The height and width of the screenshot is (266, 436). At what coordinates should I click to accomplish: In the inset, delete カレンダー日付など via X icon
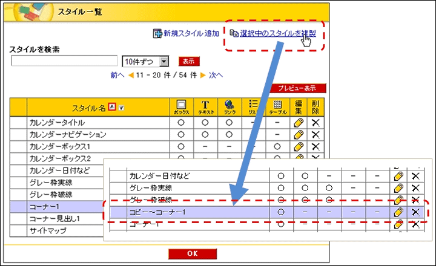click(415, 176)
